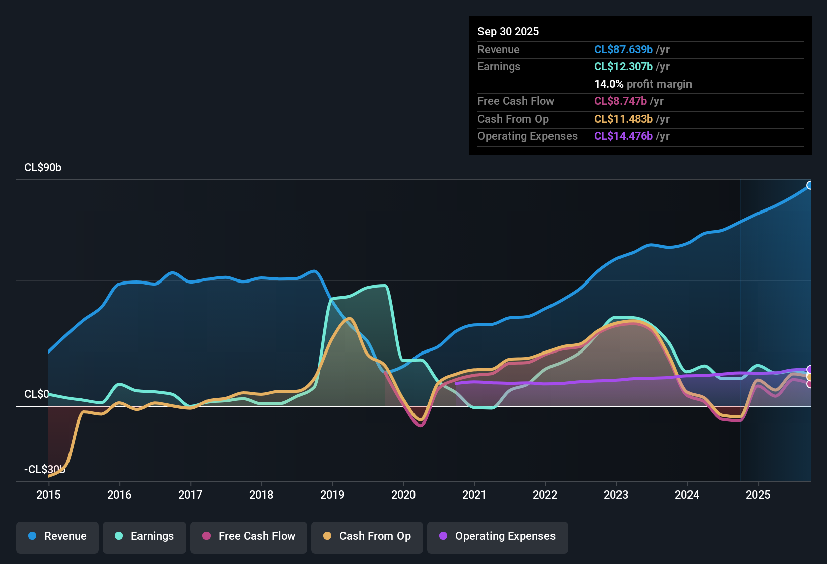Toggle the Revenue series visibility
827x564 pixels.
click(x=57, y=536)
